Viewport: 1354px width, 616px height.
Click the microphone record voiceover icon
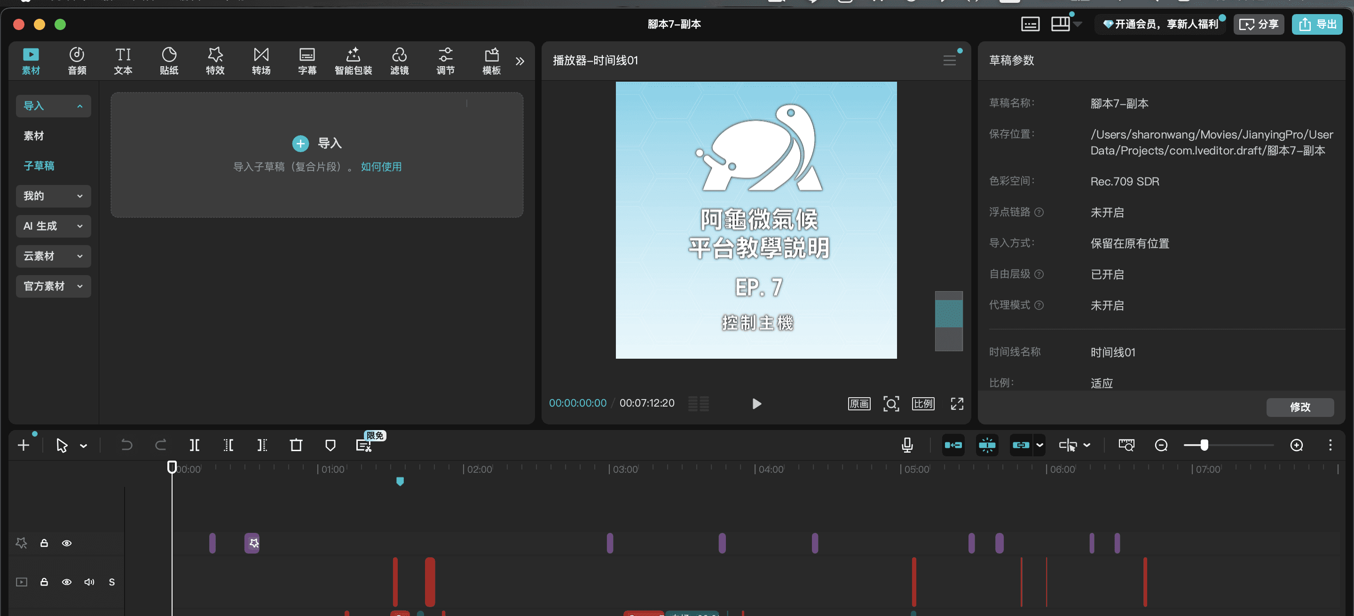tap(907, 445)
